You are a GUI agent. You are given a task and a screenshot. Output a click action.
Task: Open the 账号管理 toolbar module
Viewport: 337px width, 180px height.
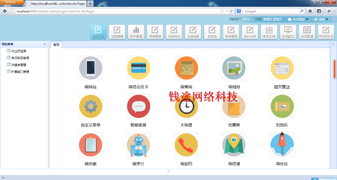(231, 32)
